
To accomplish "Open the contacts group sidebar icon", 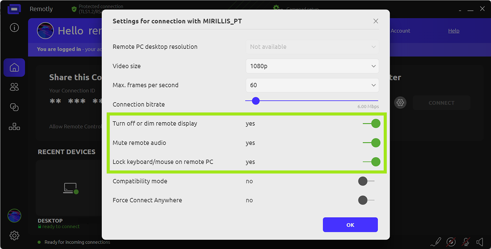I will coord(14,87).
